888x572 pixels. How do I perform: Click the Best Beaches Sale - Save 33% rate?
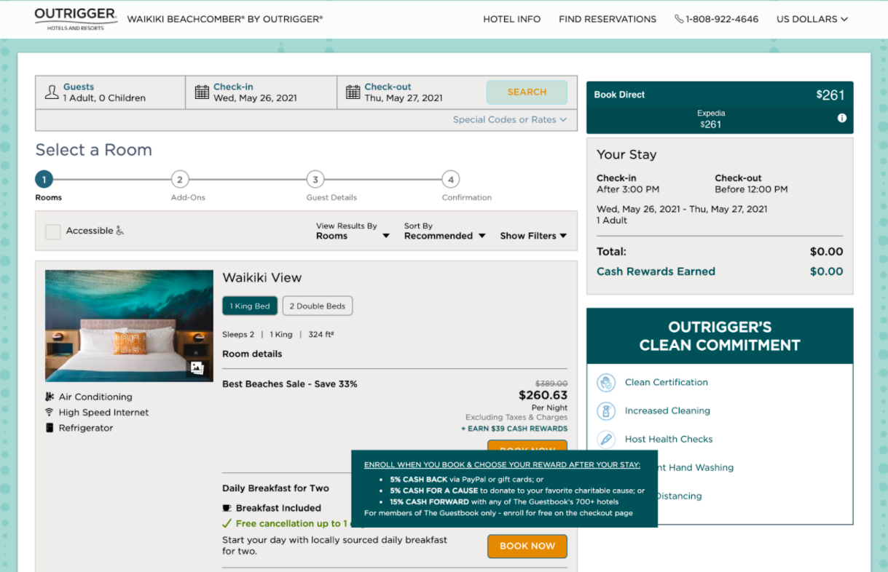tap(290, 384)
